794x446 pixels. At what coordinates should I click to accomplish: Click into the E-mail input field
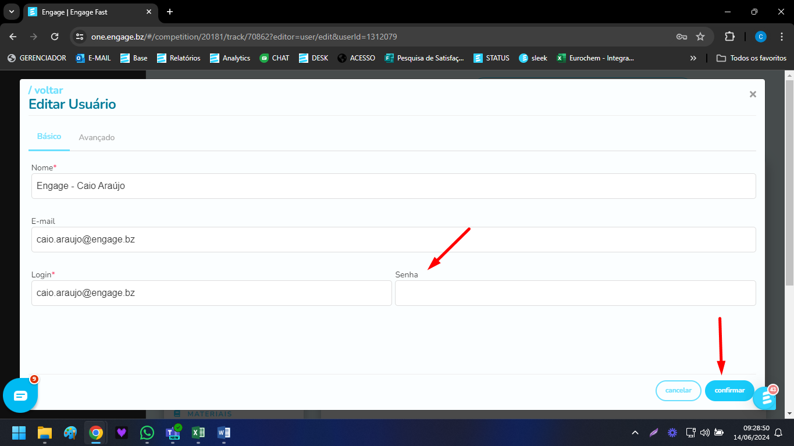394,240
